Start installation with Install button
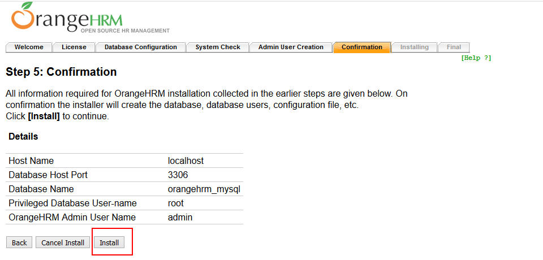This screenshot has width=543, height=260. 109,242
